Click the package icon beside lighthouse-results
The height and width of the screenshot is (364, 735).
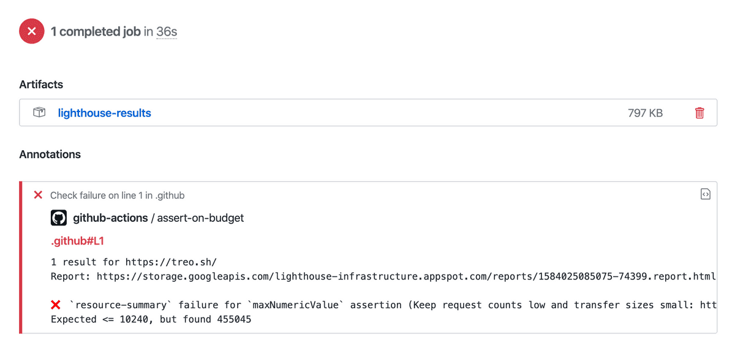point(39,112)
